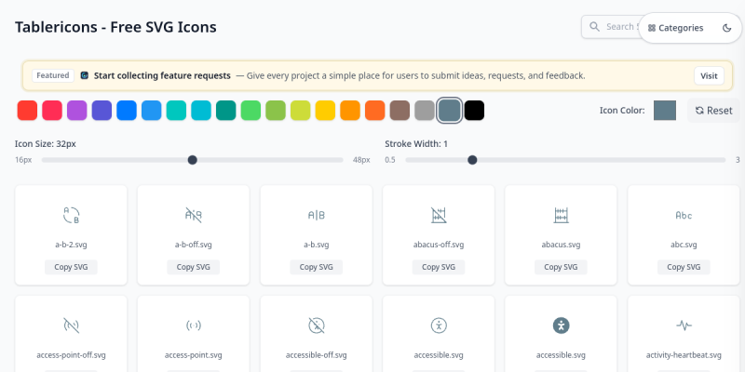The height and width of the screenshot is (372, 745).
Task: Select the indigo color swatch
Action: [x=102, y=111]
